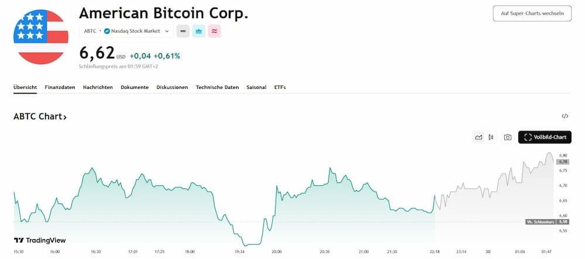Click Auf Super-Charts wechseln button
The height and width of the screenshot is (259, 585).
532,13
